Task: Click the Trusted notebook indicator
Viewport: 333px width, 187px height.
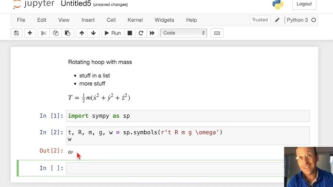Action: [x=260, y=20]
